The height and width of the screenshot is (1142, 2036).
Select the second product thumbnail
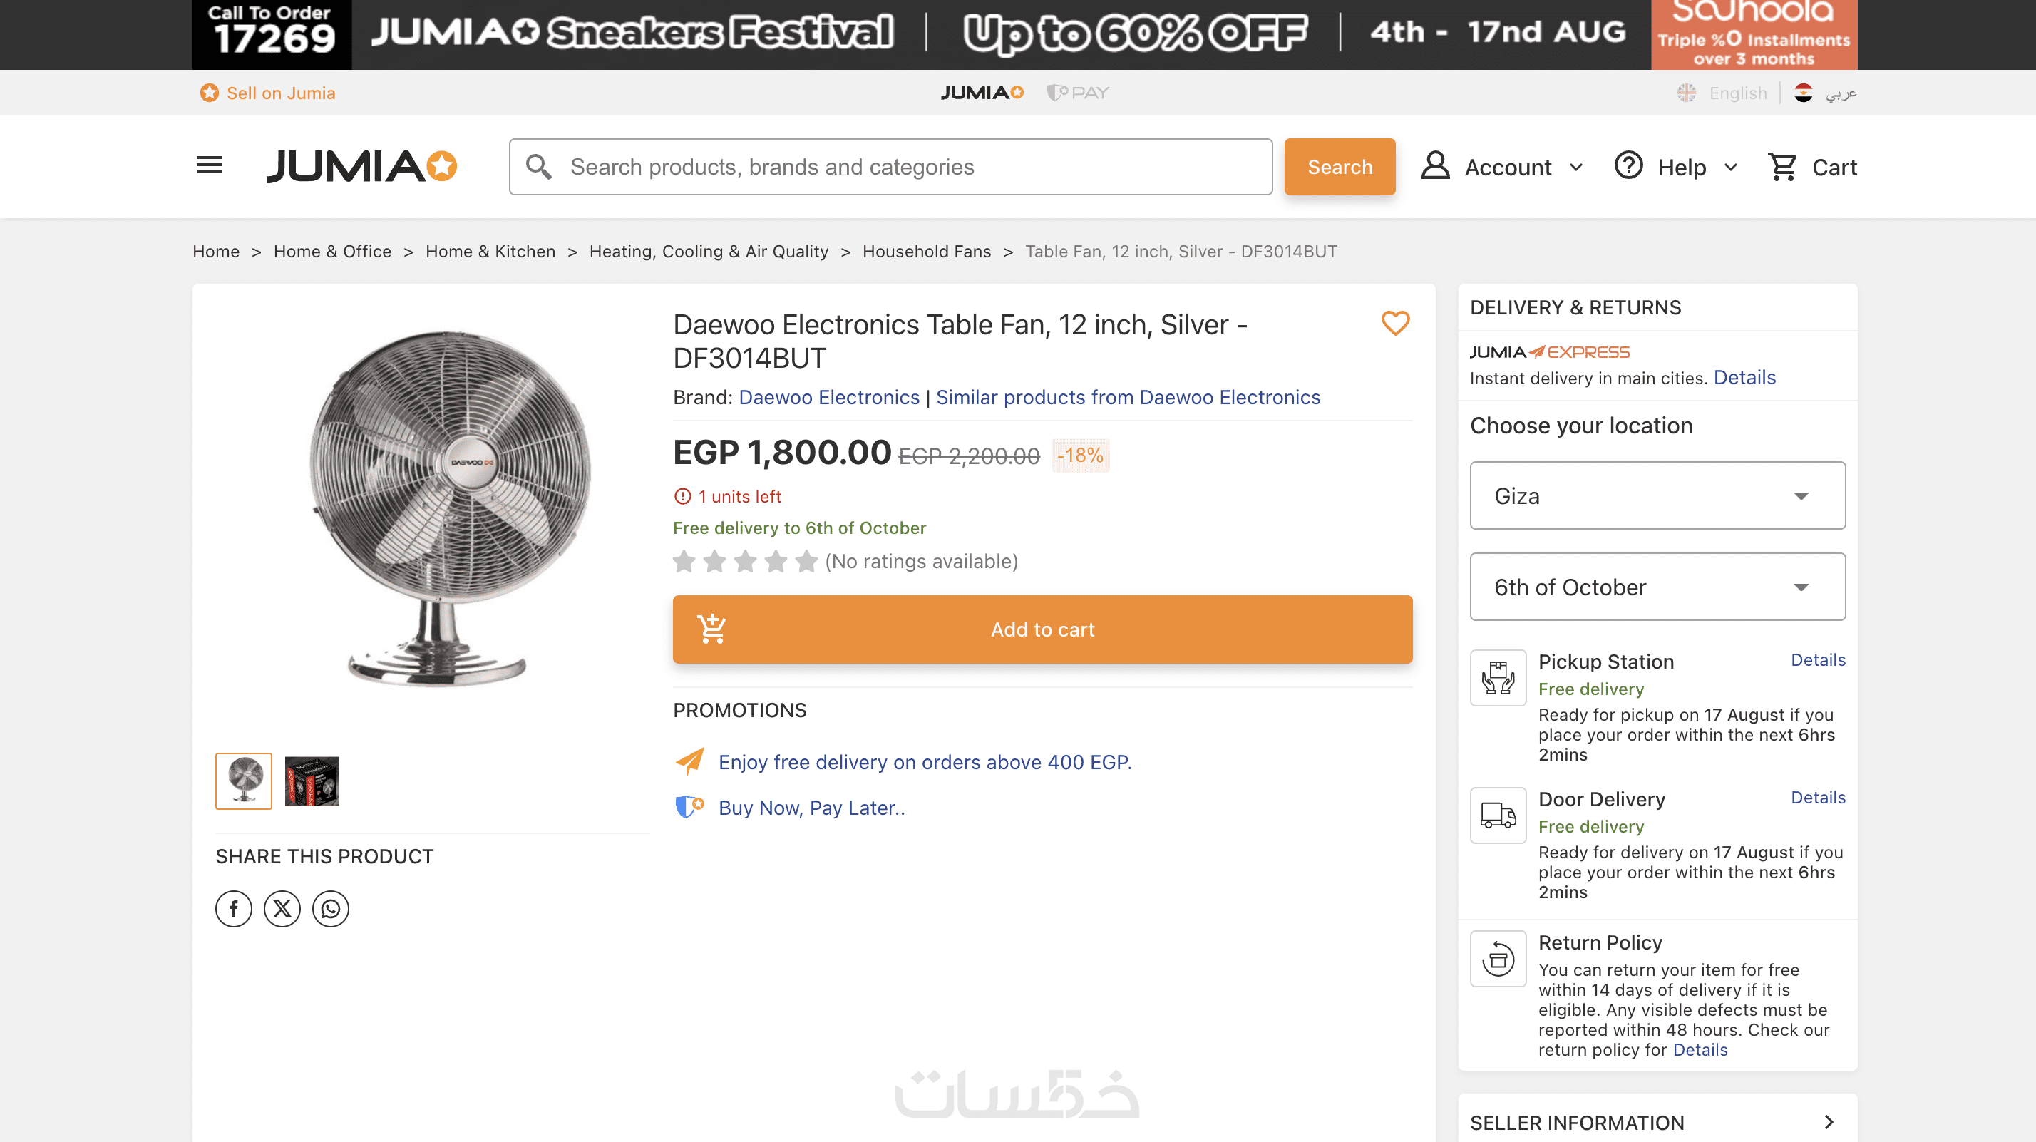(312, 781)
